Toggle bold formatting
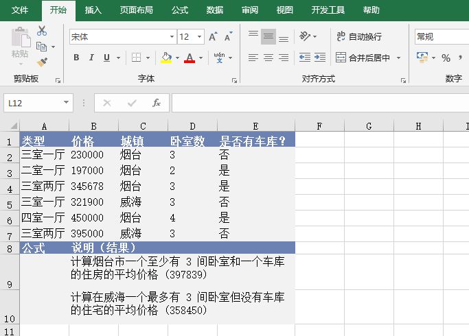This screenshot has height=336, width=469. click(x=76, y=58)
